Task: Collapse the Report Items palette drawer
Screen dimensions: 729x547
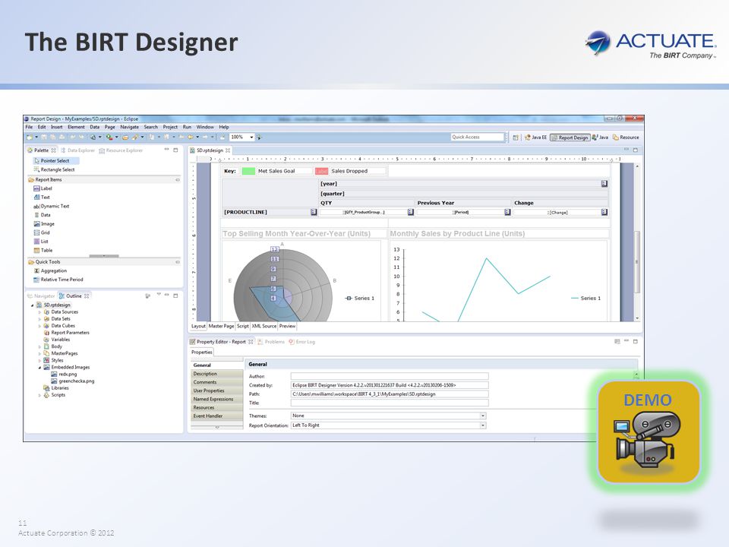Action: [x=178, y=179]
